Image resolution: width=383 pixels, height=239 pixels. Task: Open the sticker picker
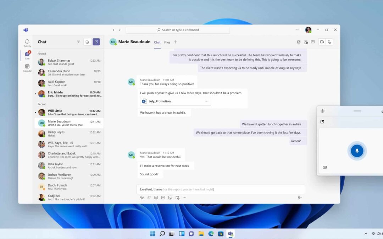[x=170, y=198]
